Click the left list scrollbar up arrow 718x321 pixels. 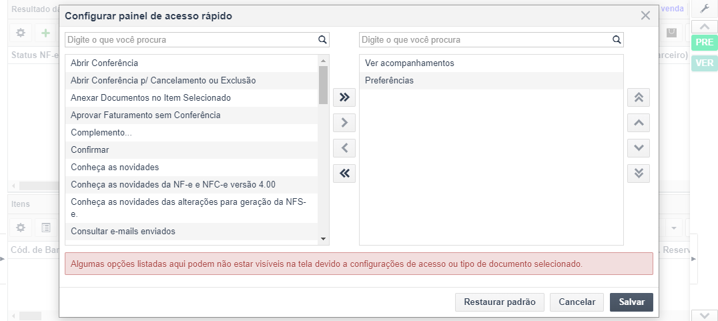[323, 61]
